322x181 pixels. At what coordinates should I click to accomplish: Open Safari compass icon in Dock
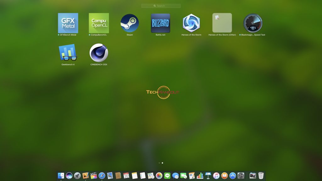(x=102, y=176)
